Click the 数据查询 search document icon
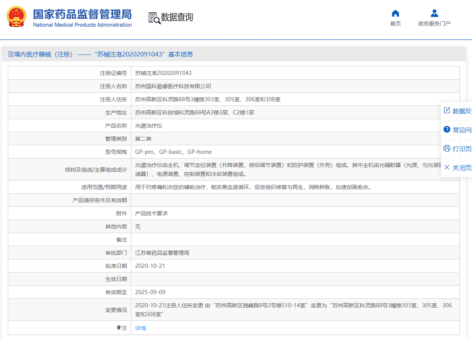The height and width of the screenshot is (339, 472). (154, 18)
